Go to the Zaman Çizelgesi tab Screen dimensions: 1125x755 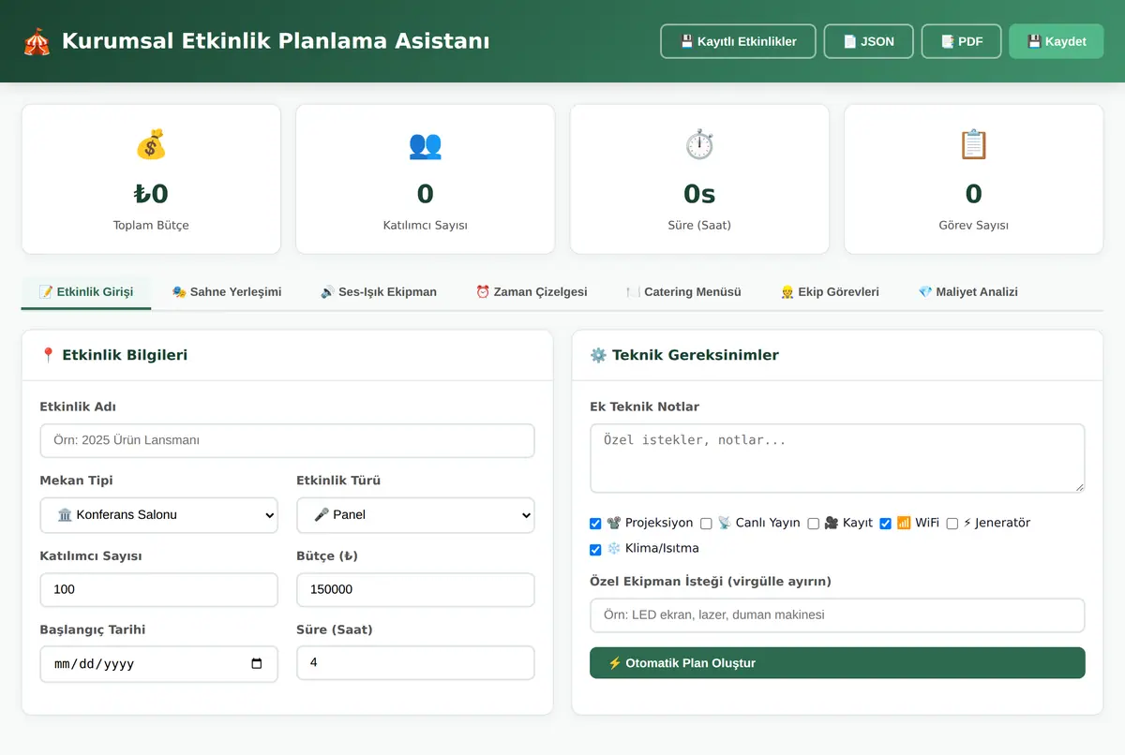click(532, 292)
